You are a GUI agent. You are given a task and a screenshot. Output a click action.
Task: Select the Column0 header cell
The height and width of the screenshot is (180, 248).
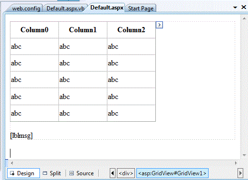click(x=34, y=30)
